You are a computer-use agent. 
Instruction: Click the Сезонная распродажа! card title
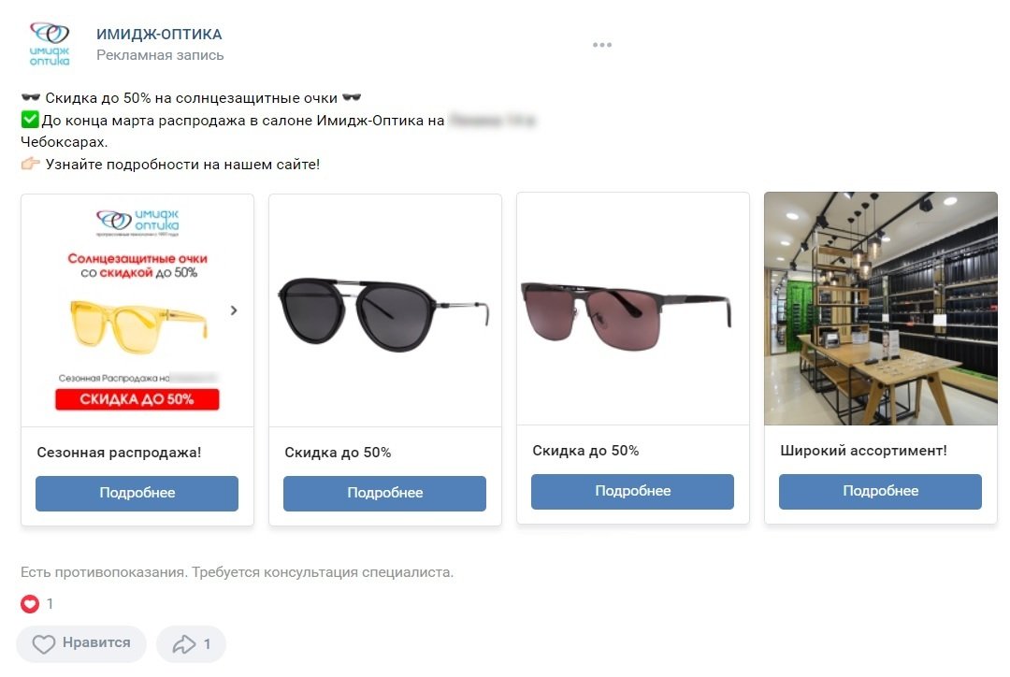coord(119,453)
